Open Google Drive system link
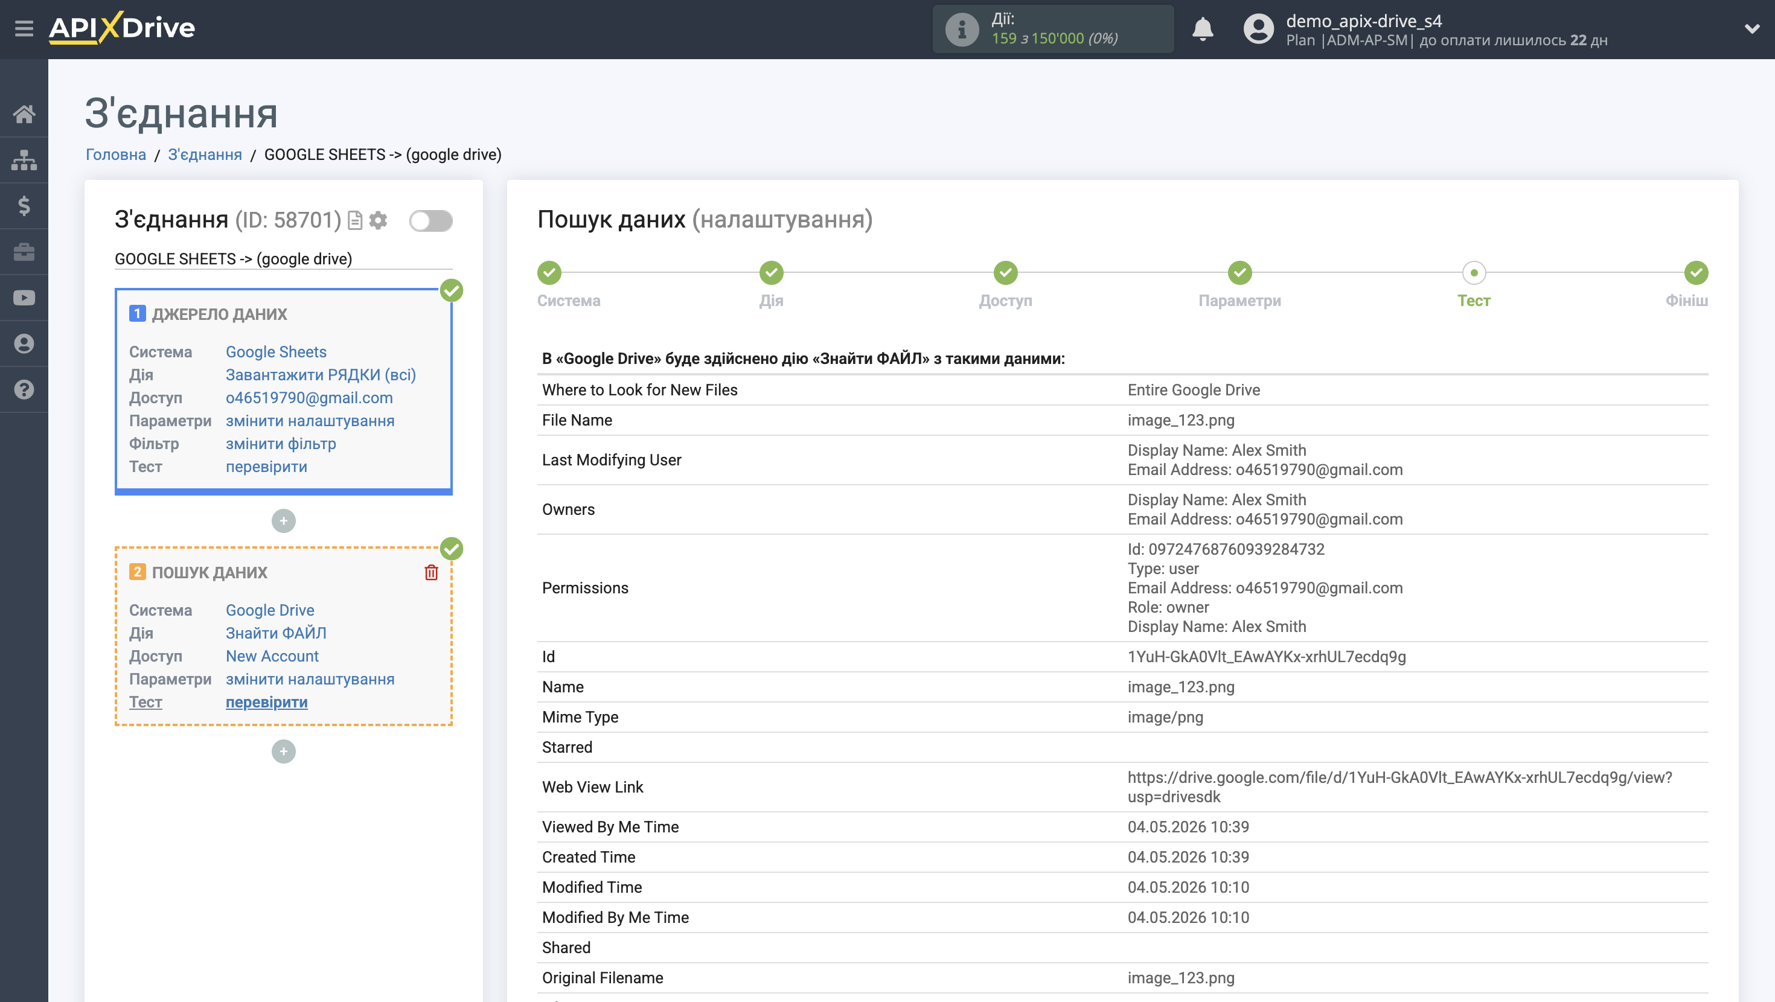 (269, 610)
